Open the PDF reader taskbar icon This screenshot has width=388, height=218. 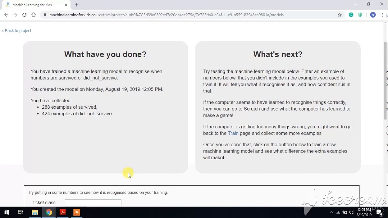(63, 212)
